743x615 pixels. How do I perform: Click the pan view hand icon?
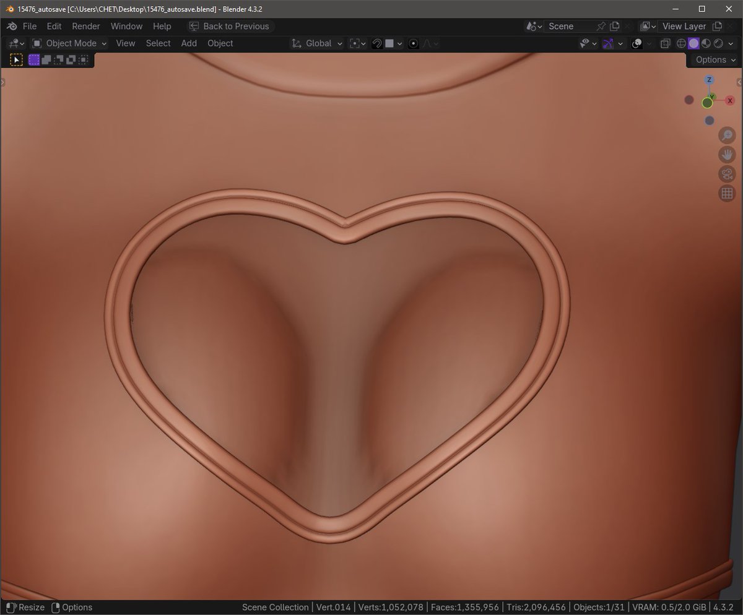[x=727, y=155]
